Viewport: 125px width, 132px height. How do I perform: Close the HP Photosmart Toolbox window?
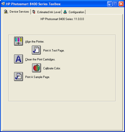121,4
